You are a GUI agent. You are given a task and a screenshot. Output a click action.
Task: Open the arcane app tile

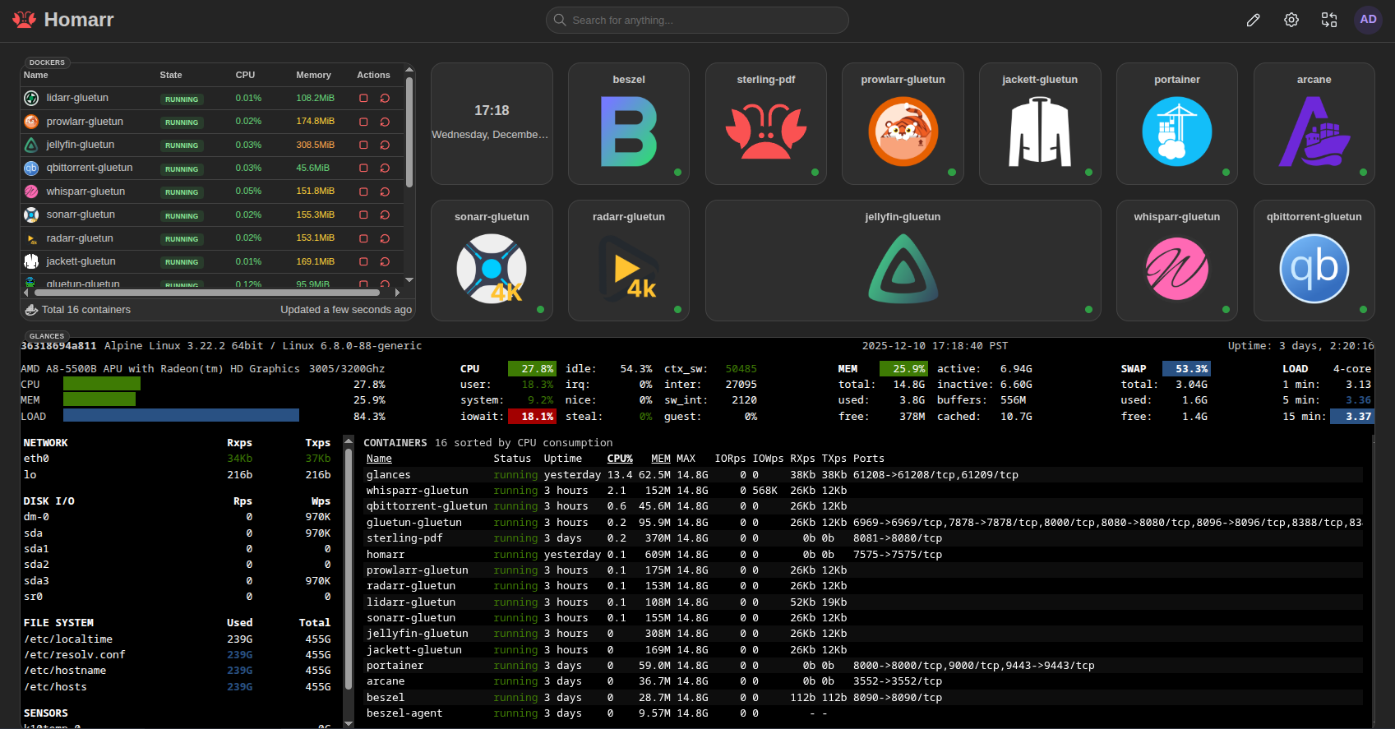tap(1314, 124)
